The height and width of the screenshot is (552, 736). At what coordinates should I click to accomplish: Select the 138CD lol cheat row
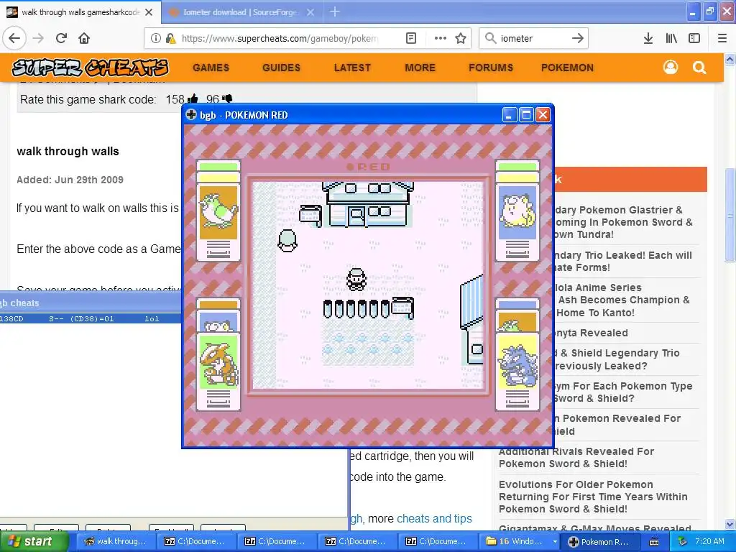tap(90, 318)
